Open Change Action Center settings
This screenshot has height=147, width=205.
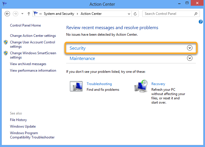(33, 36)
